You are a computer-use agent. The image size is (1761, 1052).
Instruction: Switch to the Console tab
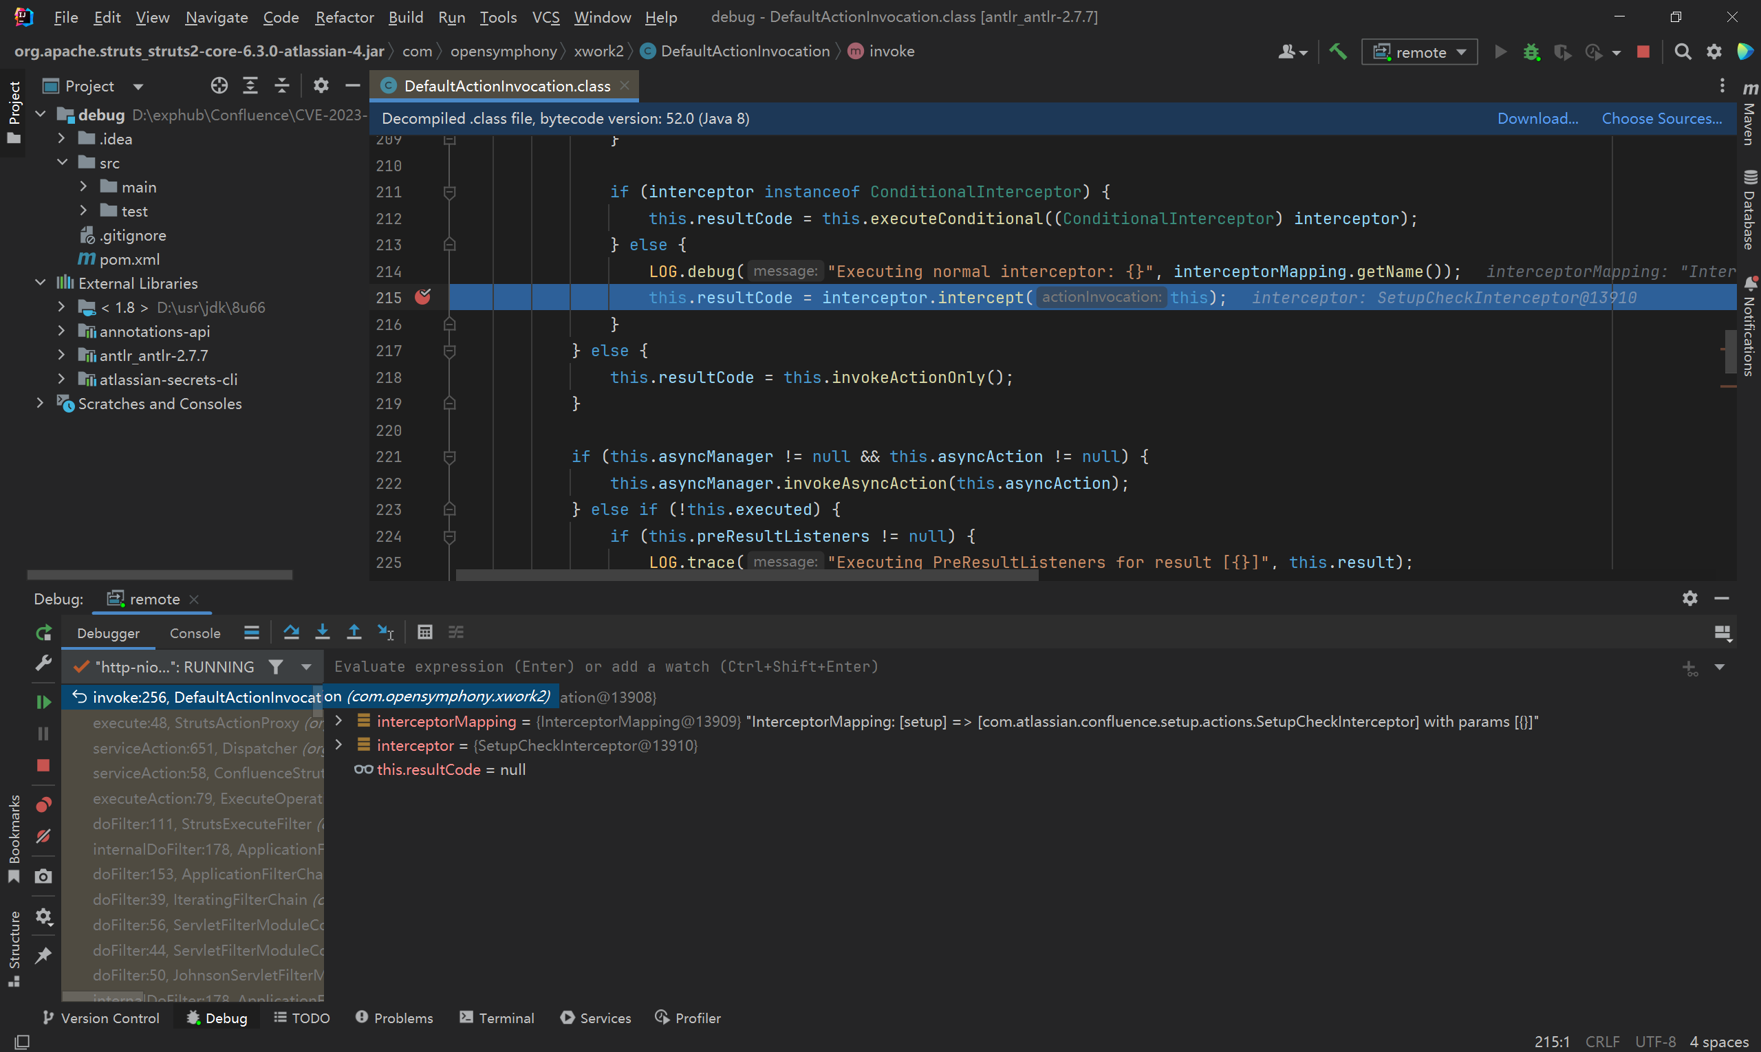(x=195, y=633)
